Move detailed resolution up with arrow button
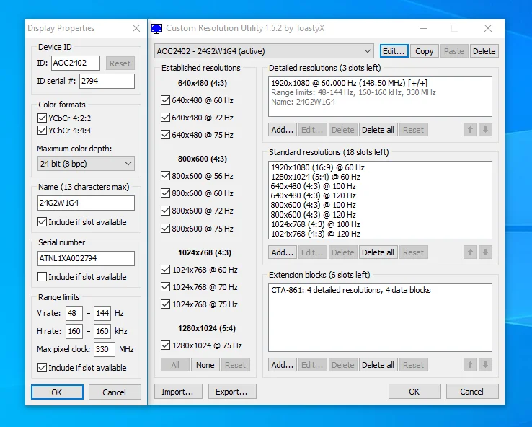 click(x=470, y=130)
